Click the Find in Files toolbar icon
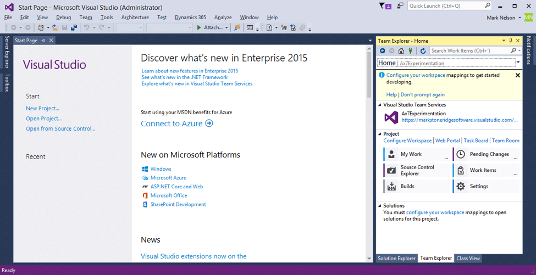The height and width of the screenshot is (275, 536). pyautogui.click(x=237, y=27)
